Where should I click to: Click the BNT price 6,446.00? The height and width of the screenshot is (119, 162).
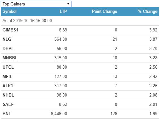click(59, 114)
